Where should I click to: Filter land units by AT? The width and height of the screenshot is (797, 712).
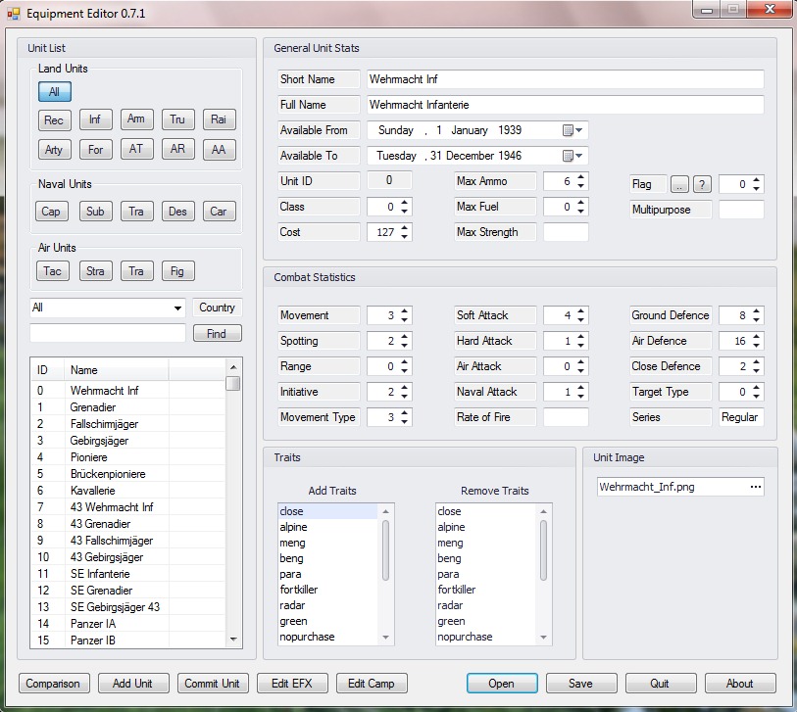(136, 149)
